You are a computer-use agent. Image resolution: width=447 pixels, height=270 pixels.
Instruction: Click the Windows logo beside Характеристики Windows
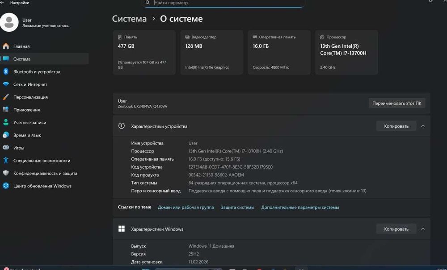click(x=122, y=229)
